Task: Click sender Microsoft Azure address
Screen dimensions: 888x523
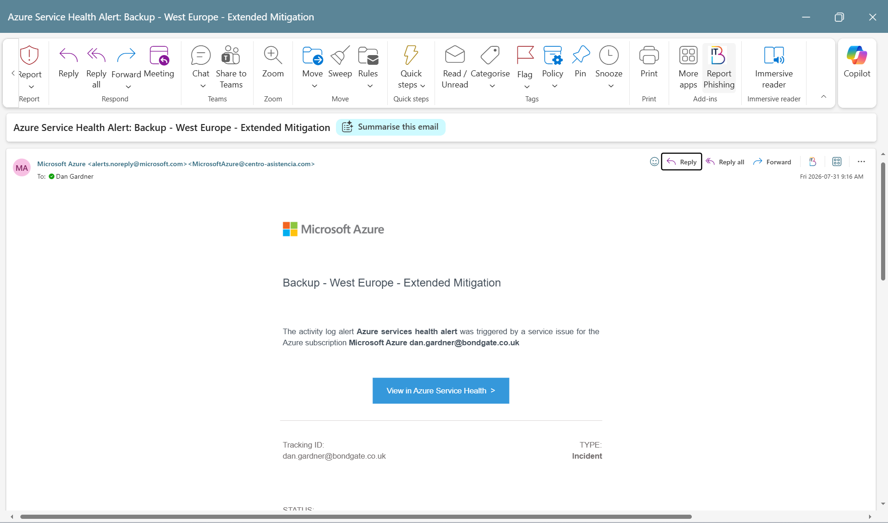Action: [x=176, y=164]
